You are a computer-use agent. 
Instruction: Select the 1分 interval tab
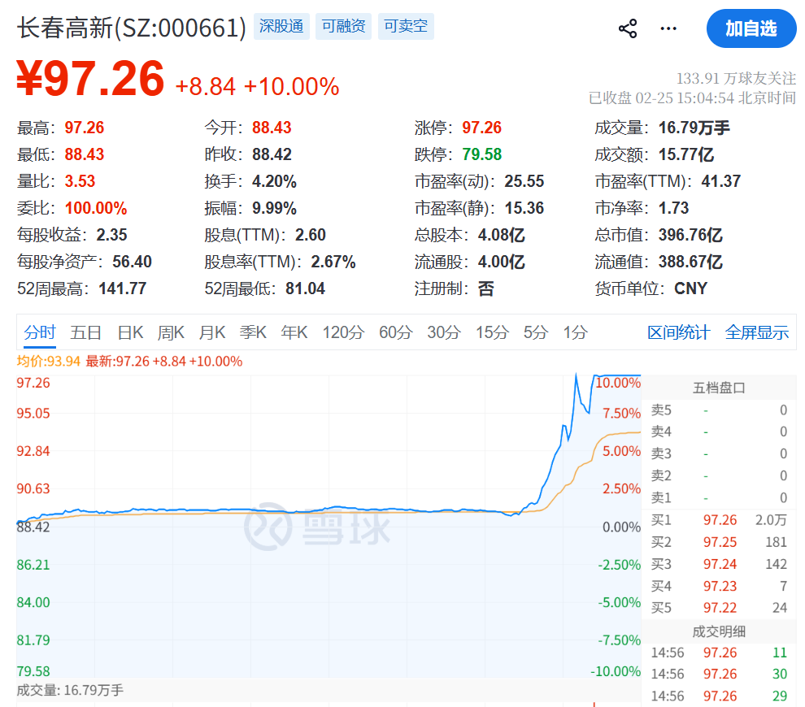click(x=576, y=332)
